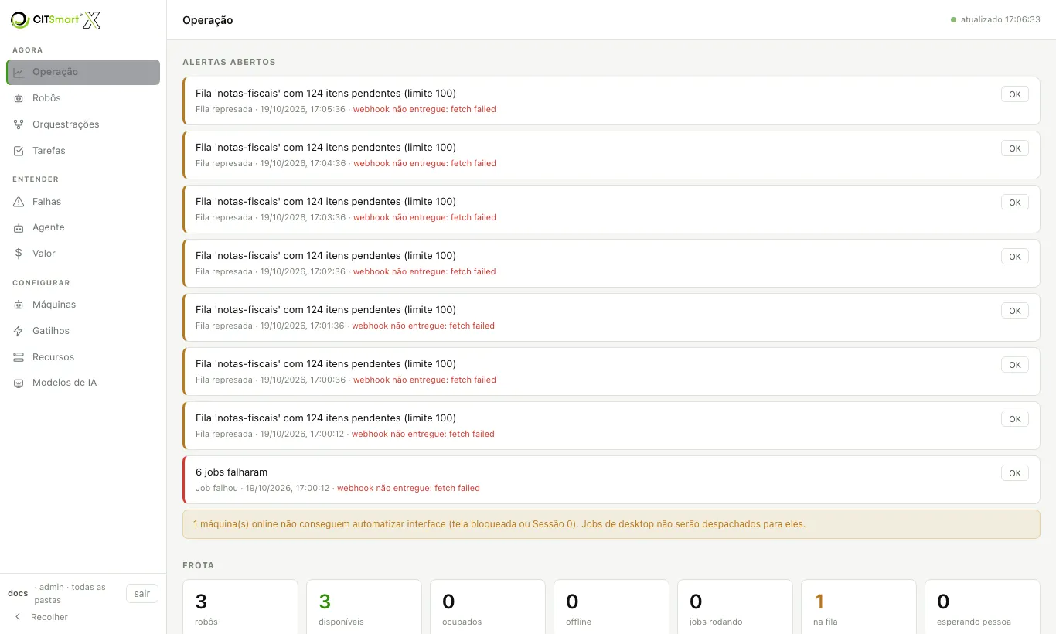
Task: Open Máquinas configuration page
Action: tap(83, 305)
